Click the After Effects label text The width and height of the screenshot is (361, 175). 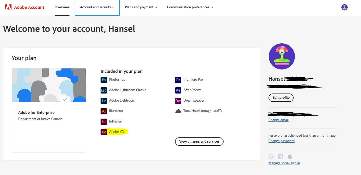193,90
